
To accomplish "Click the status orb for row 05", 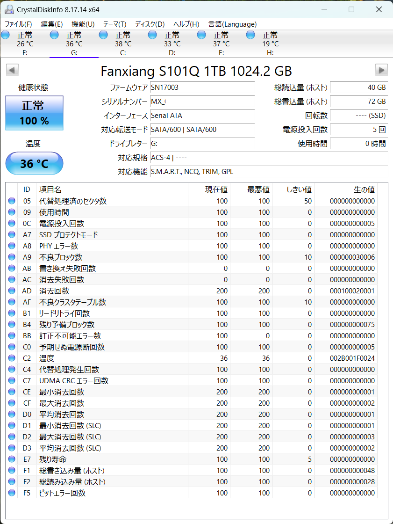I will (x=12, y=201).
